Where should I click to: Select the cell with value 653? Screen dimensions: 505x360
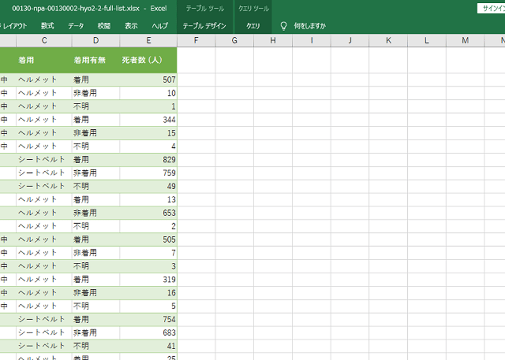(x=149, y=213)
